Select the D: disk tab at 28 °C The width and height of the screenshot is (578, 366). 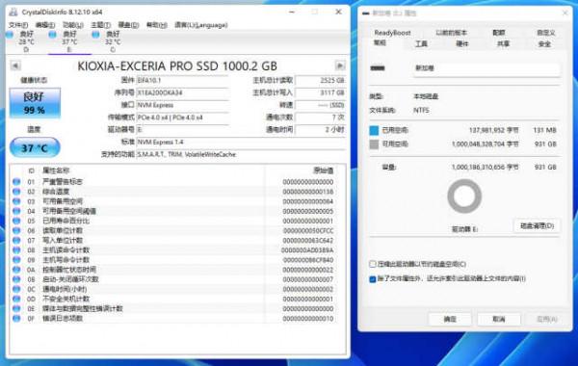click(26, 41)
